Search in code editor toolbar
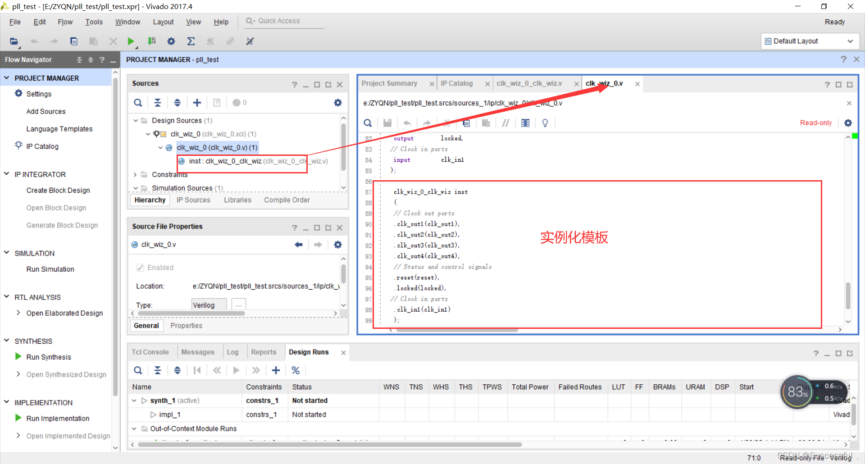 368,123
